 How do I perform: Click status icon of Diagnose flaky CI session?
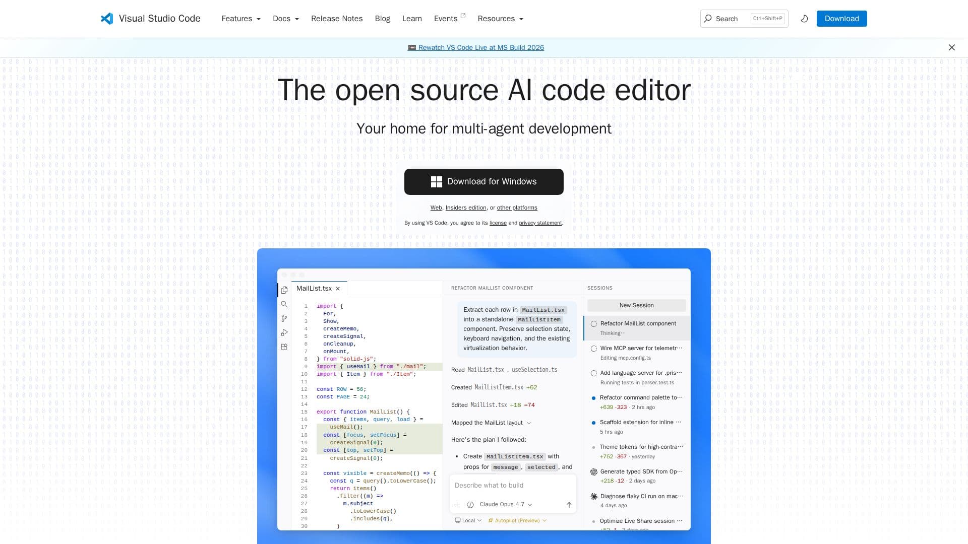tap(594, 497)
